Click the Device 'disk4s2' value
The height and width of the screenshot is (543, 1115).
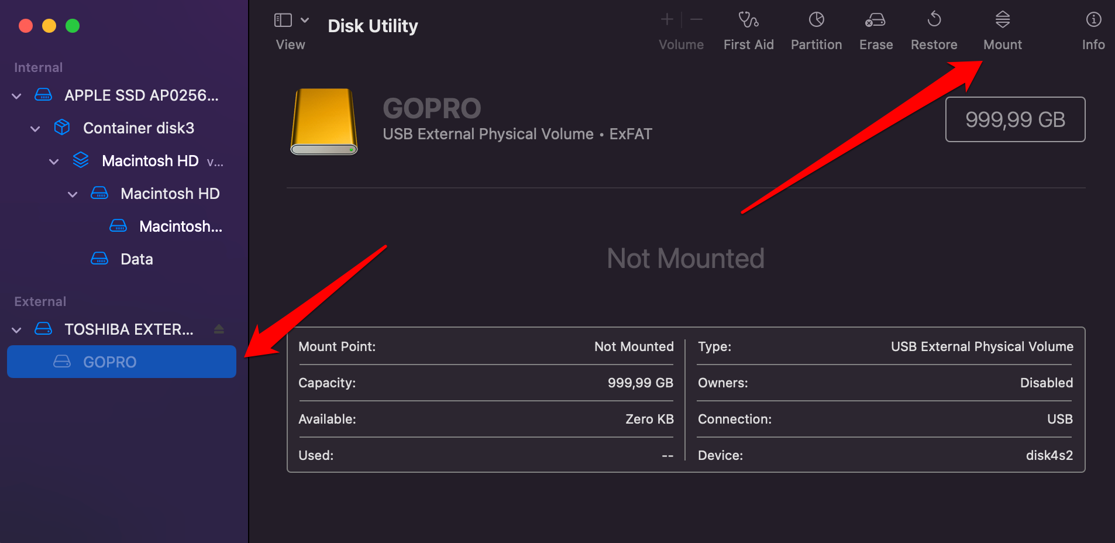click(x=1049, y=455)
